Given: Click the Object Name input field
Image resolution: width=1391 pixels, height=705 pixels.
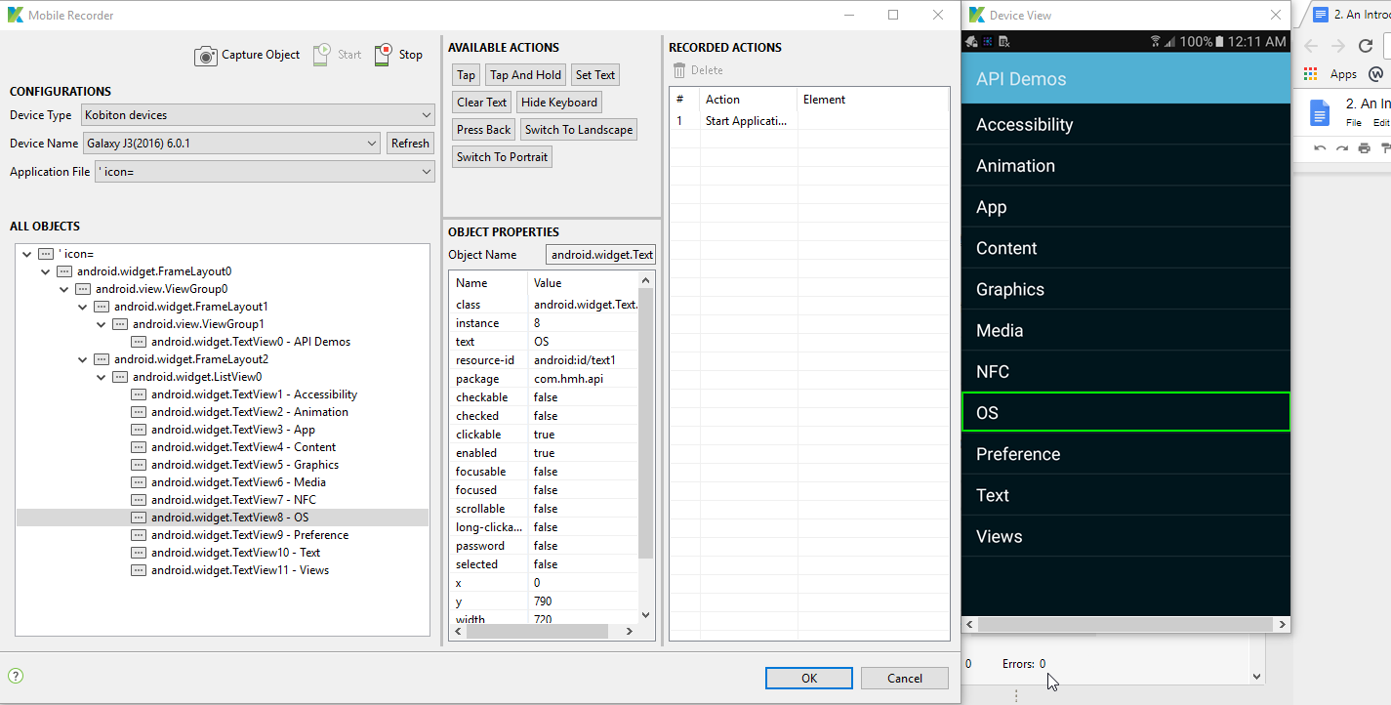Looking at the screenshot, I should 600,254.
